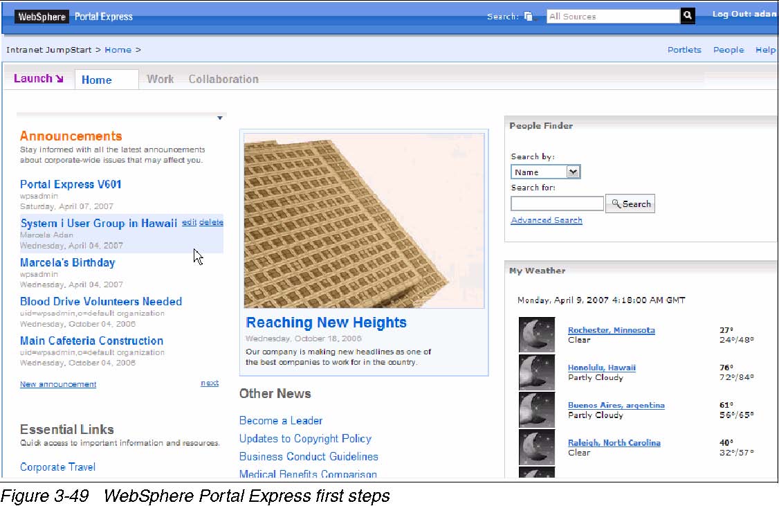Click the Honolulu, Hawaii weather icon

click(537, 372)
